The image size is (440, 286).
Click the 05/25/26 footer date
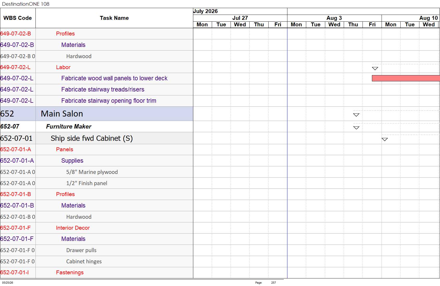pos(8,283)
